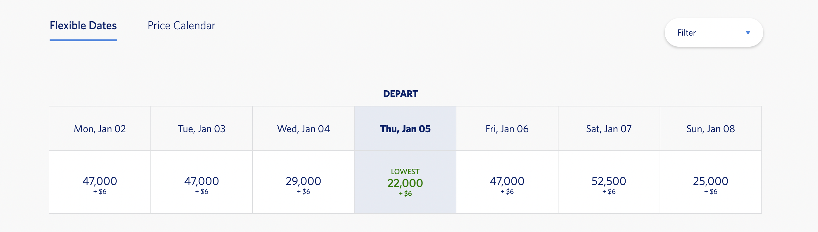
Task: Open the Filter dropdown
Action: click(713, 33)
